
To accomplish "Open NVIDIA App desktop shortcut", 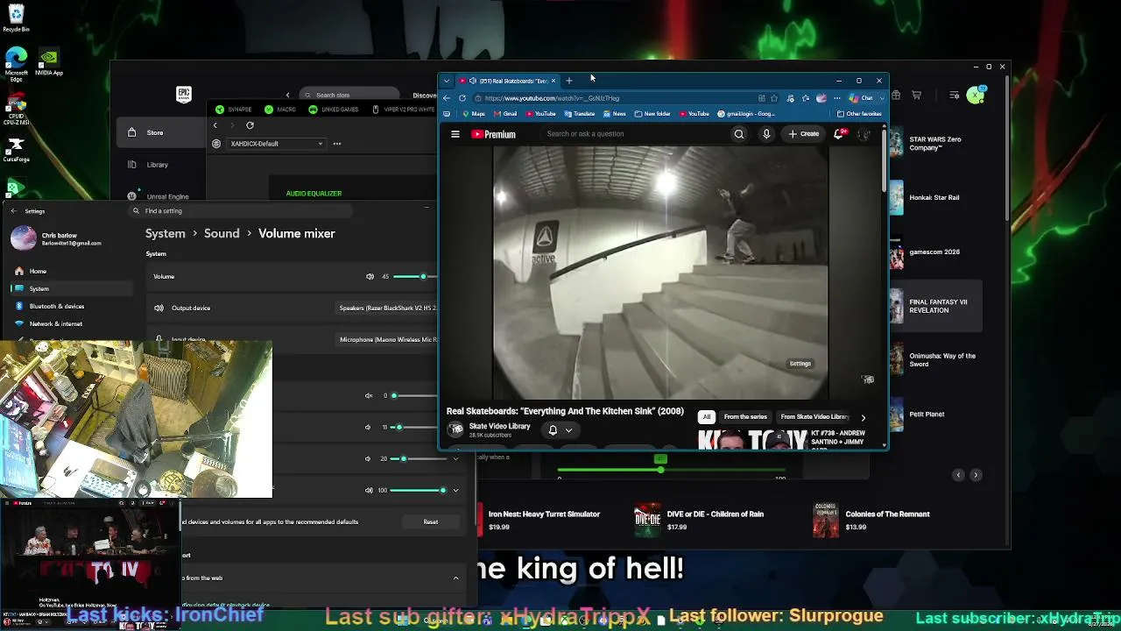I will tap(49, 62).
